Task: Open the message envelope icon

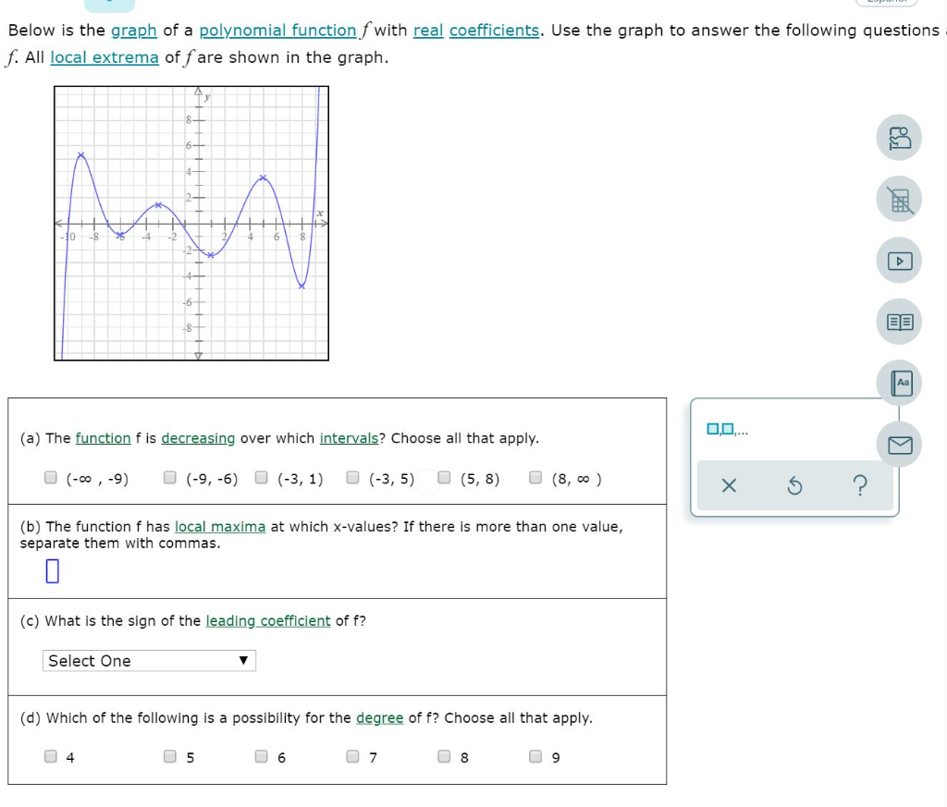Action: coord(898,444)
